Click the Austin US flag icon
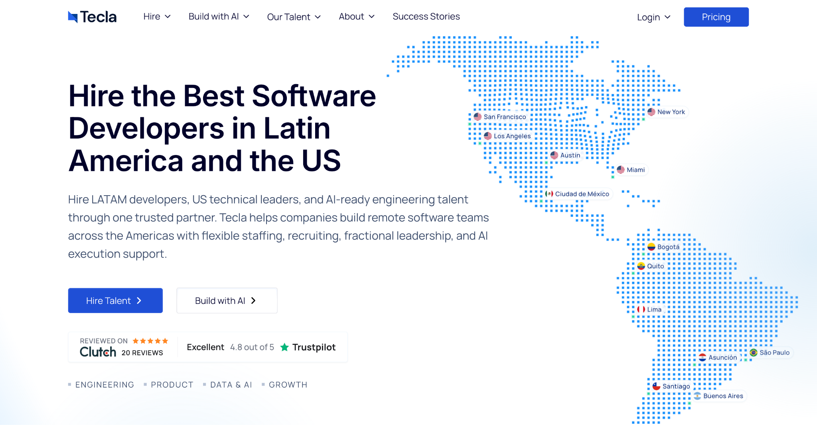817x425 pixels. click(x=554, y=155)
